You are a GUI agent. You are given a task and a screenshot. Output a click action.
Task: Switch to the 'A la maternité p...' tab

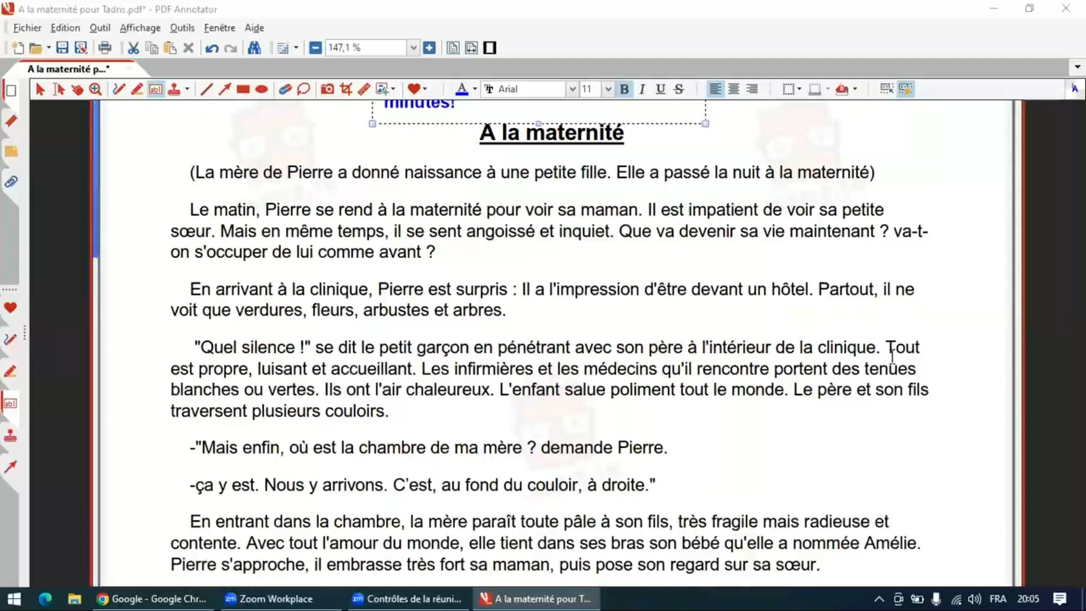click(x=68, y=69)
